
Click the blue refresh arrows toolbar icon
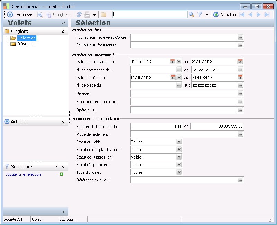(x=79, y=15)
